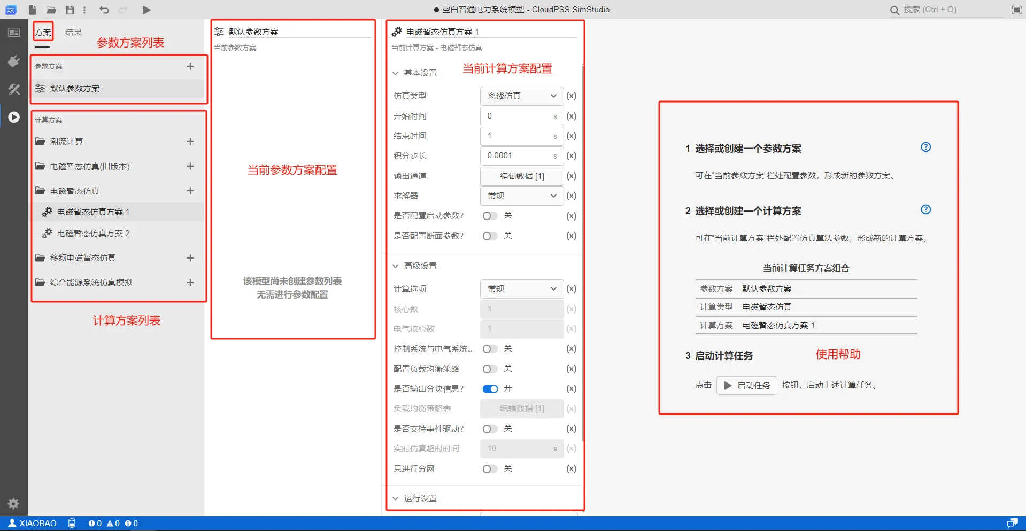This screenshot has height=531, width=1026.
Task: Add scheme to 电磁暂态仿真 folder with plus
Action: click(190, 191)
